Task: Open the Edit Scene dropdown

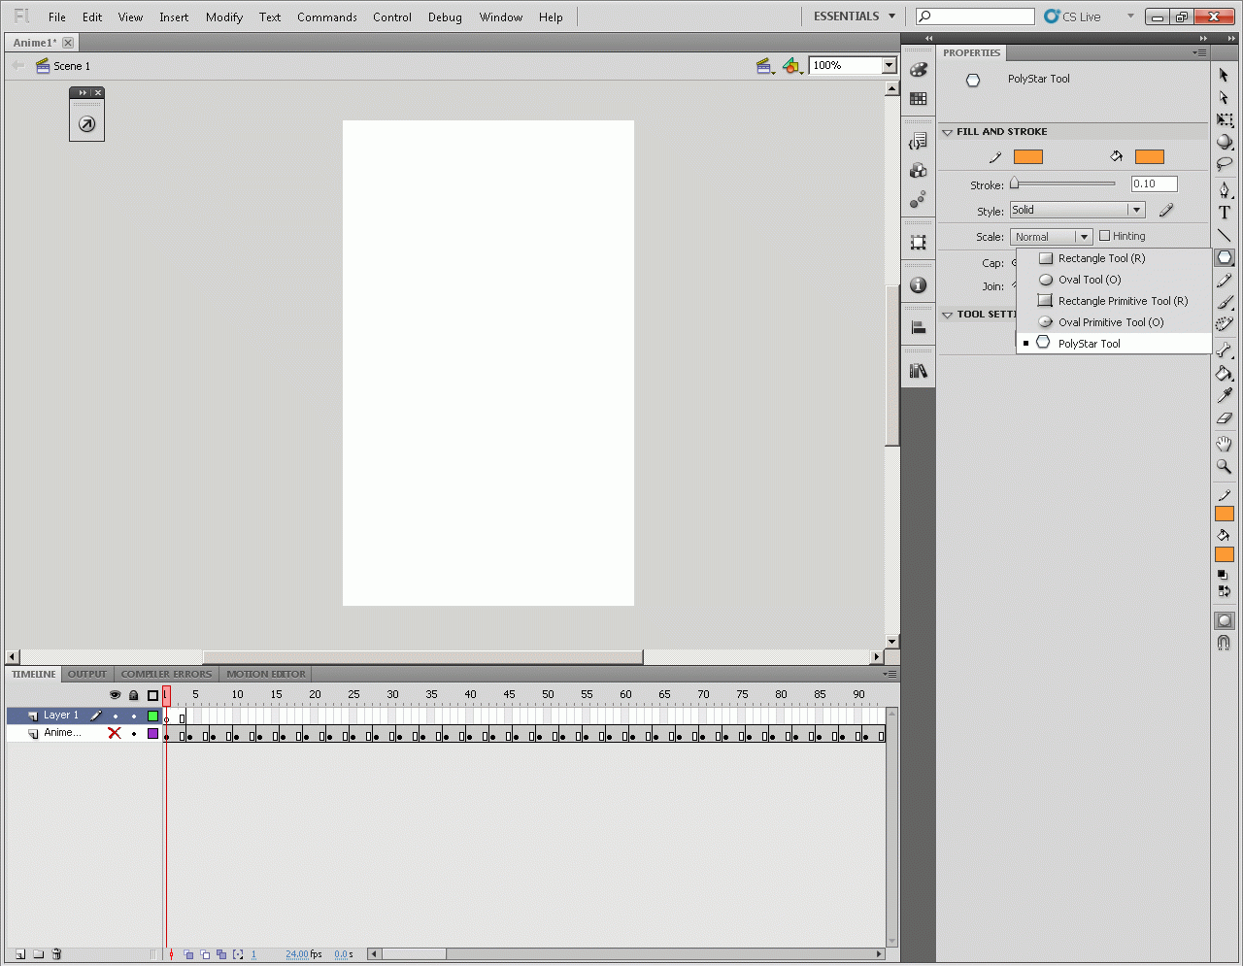Action: (x=765, y=66)
